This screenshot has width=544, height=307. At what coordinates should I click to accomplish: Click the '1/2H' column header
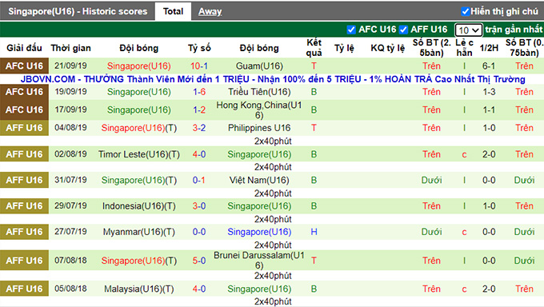pyautogui.click(x=489, y=48)
